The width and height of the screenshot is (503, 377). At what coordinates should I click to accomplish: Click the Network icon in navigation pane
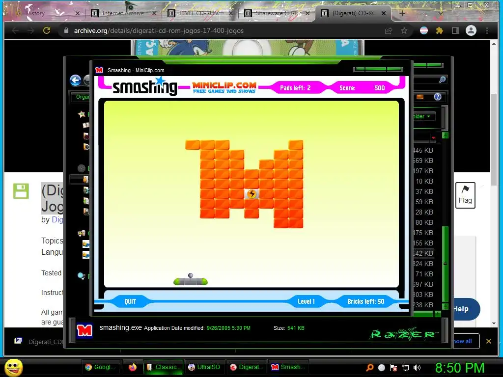tap(82, 276)
